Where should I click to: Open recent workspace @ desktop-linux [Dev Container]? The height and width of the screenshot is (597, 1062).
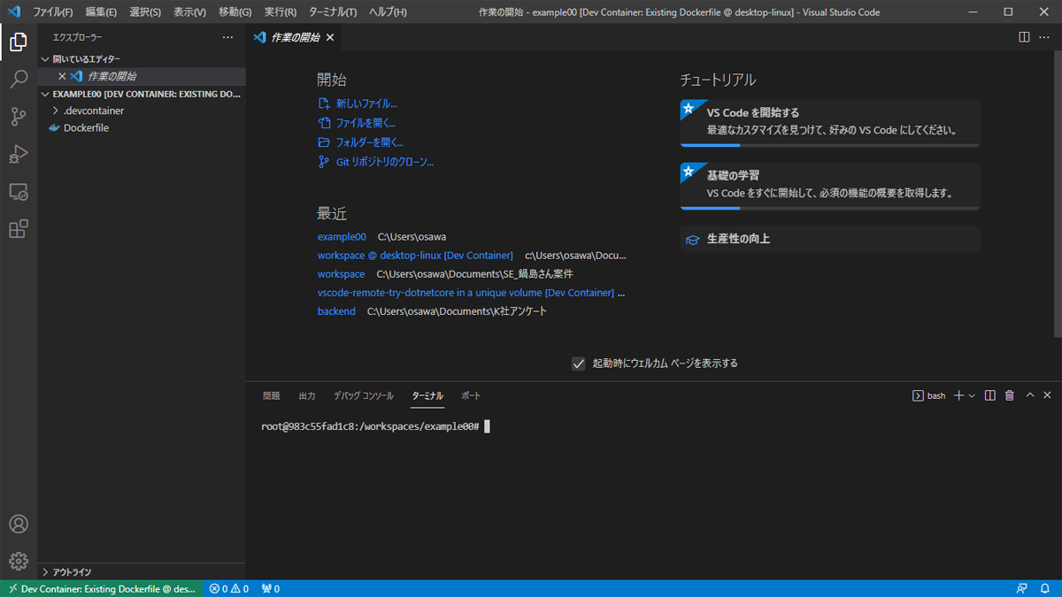415,256
